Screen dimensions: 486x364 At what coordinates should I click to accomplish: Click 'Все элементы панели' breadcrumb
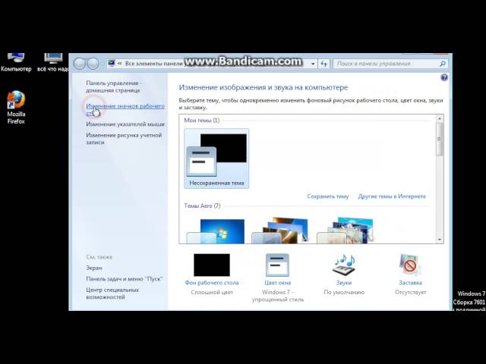tap(153, 64)
